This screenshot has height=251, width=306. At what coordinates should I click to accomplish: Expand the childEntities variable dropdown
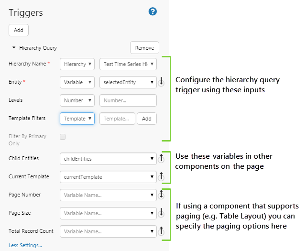[108, 158]
